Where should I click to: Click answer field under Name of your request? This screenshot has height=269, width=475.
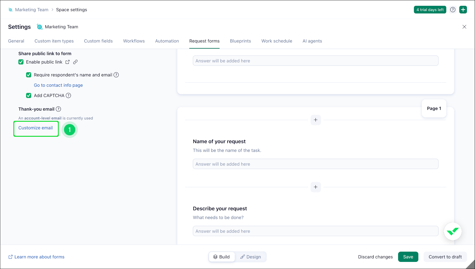click(x=316, y=164)
